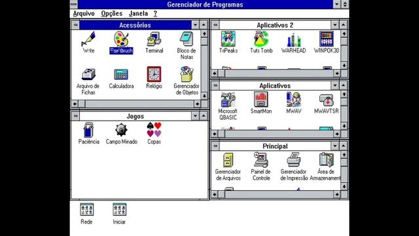Open Jogos window control menu box

pos(75,116)
